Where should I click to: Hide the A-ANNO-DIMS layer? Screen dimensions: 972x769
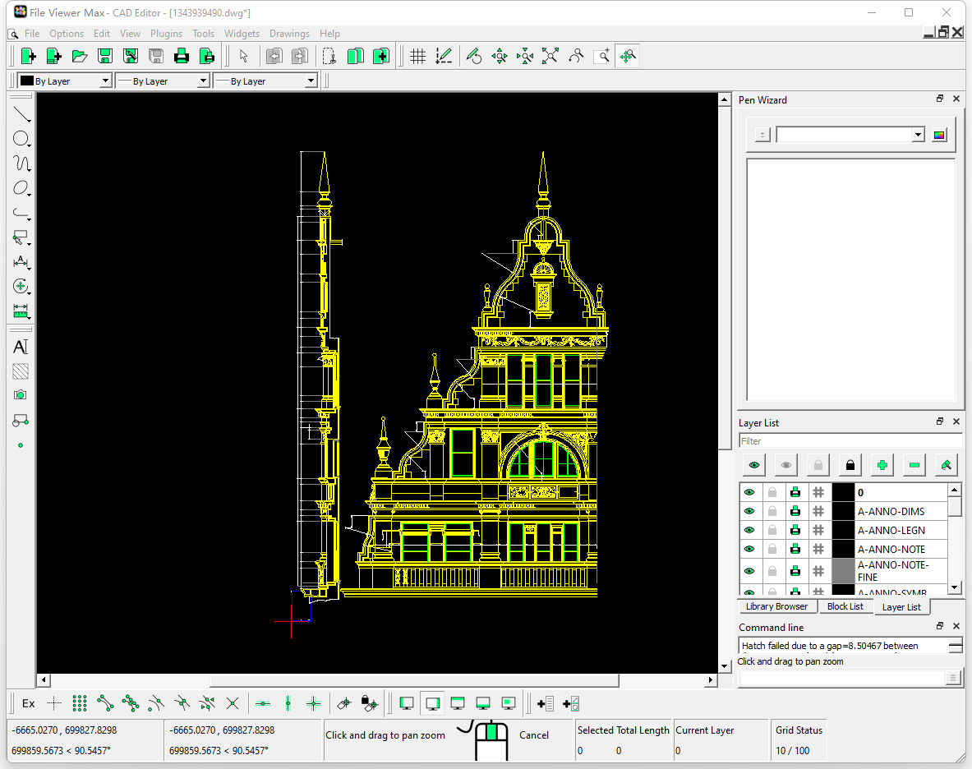click(749, 511)
